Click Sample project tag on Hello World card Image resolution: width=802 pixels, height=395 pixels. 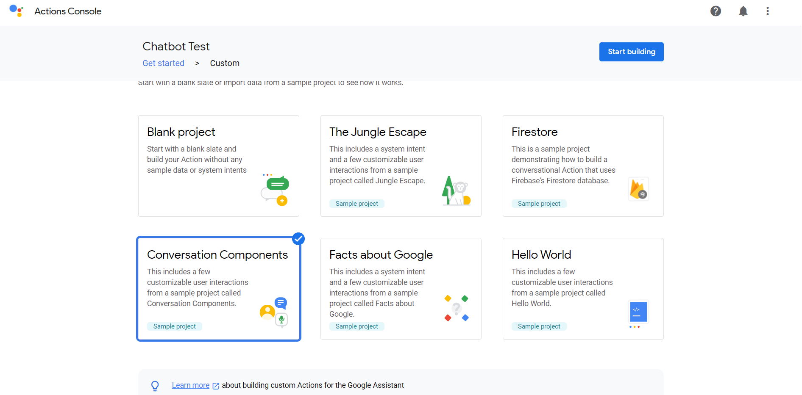539,326
